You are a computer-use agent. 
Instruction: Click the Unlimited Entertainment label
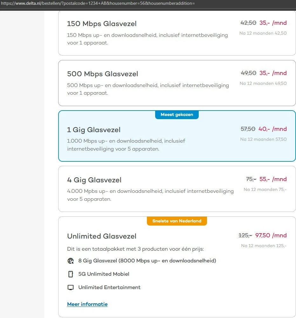(x=109, y=287)
